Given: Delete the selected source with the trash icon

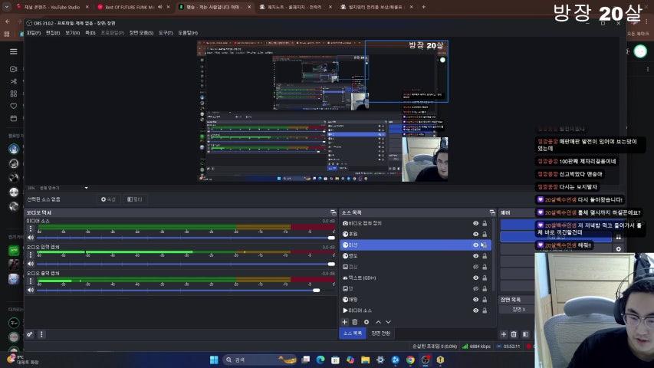Looking at the screenshot, I should (354, 322).
